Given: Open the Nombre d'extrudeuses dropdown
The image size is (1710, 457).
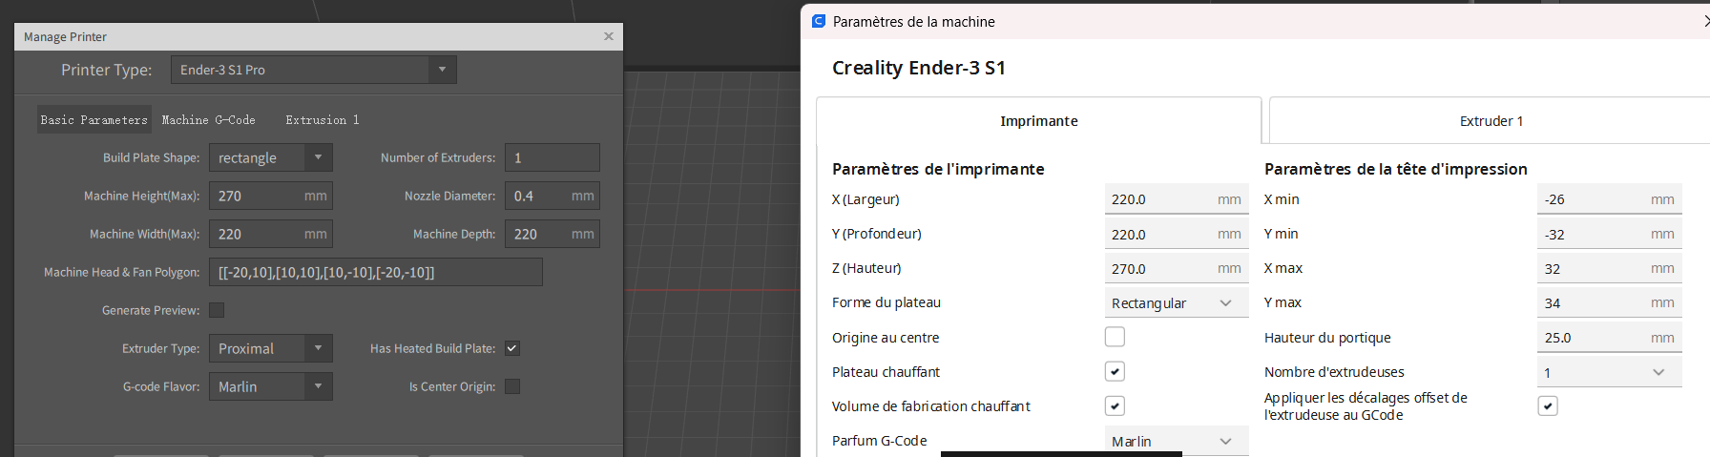Looking at the screenshot, I should coord(1610,371).
